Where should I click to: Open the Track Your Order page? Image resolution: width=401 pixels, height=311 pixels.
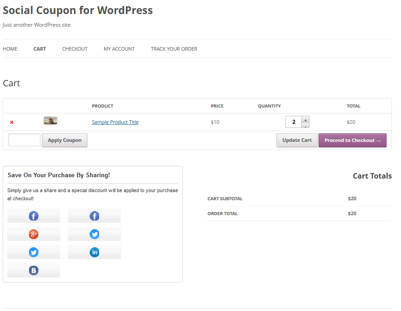point(174,49)
